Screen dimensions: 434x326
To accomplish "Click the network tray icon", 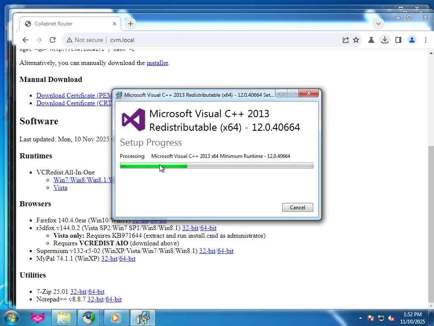I will tap(381, 318).
